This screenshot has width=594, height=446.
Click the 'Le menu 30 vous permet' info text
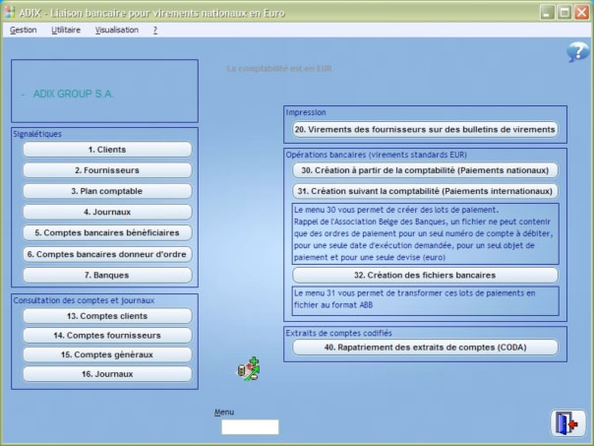(425, 233)
